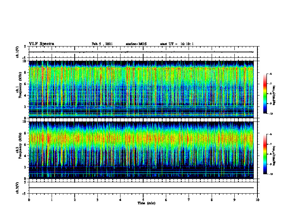Click the date 'Feb. 5 , 2021'
This screenshot has width=290, height=224.
coord(102,44)
